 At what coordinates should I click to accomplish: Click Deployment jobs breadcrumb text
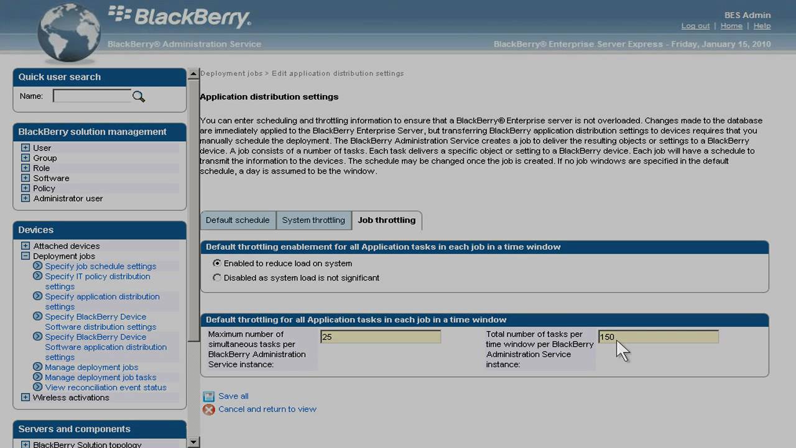(x=231, y=73)
